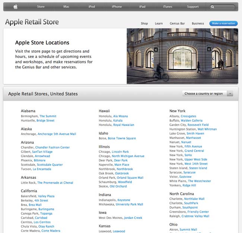Open the Ala Moana Honolulu link
Screen dimensions: 242x233
coord(121,116)
